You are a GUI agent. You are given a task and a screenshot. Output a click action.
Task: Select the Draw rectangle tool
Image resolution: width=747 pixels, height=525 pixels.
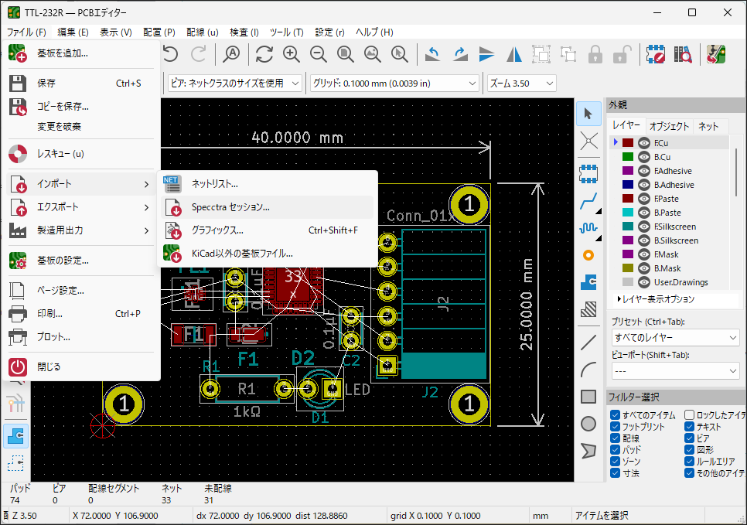tap(588, 397)
